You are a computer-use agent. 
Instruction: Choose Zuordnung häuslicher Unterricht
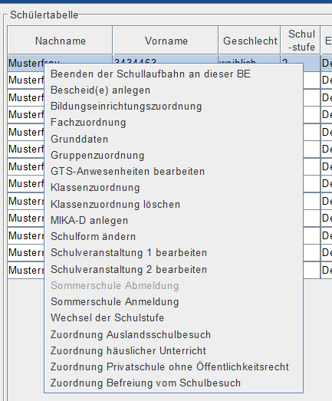[174, 350]
